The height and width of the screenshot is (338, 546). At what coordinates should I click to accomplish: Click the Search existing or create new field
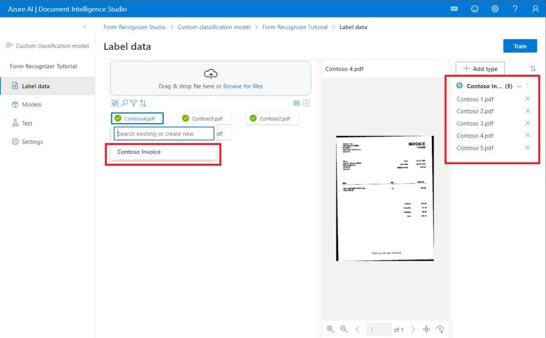pos(164,134)
